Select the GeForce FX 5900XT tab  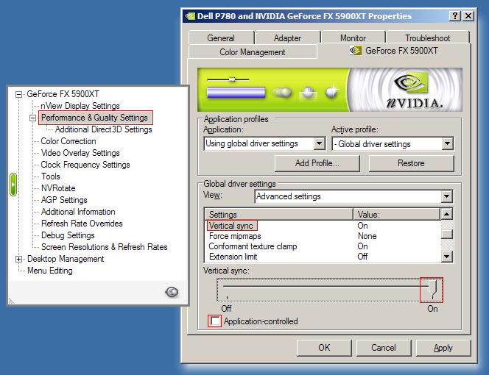pos(394,51)
